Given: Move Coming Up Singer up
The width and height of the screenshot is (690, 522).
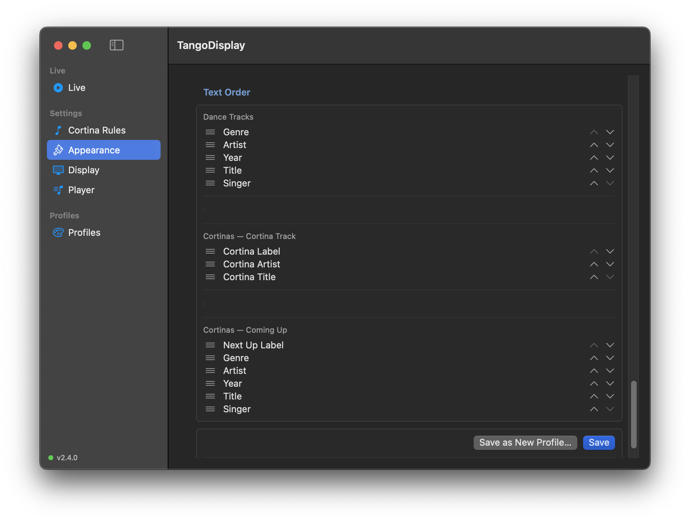Looking at the screenshot, I should tap(594, 409).
